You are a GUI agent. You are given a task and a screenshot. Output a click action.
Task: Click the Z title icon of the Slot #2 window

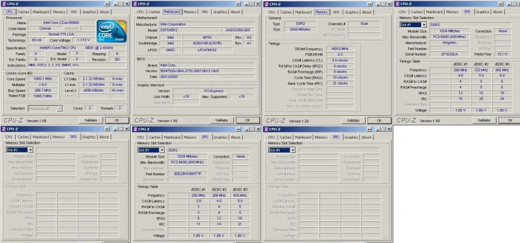coord(4,129)
